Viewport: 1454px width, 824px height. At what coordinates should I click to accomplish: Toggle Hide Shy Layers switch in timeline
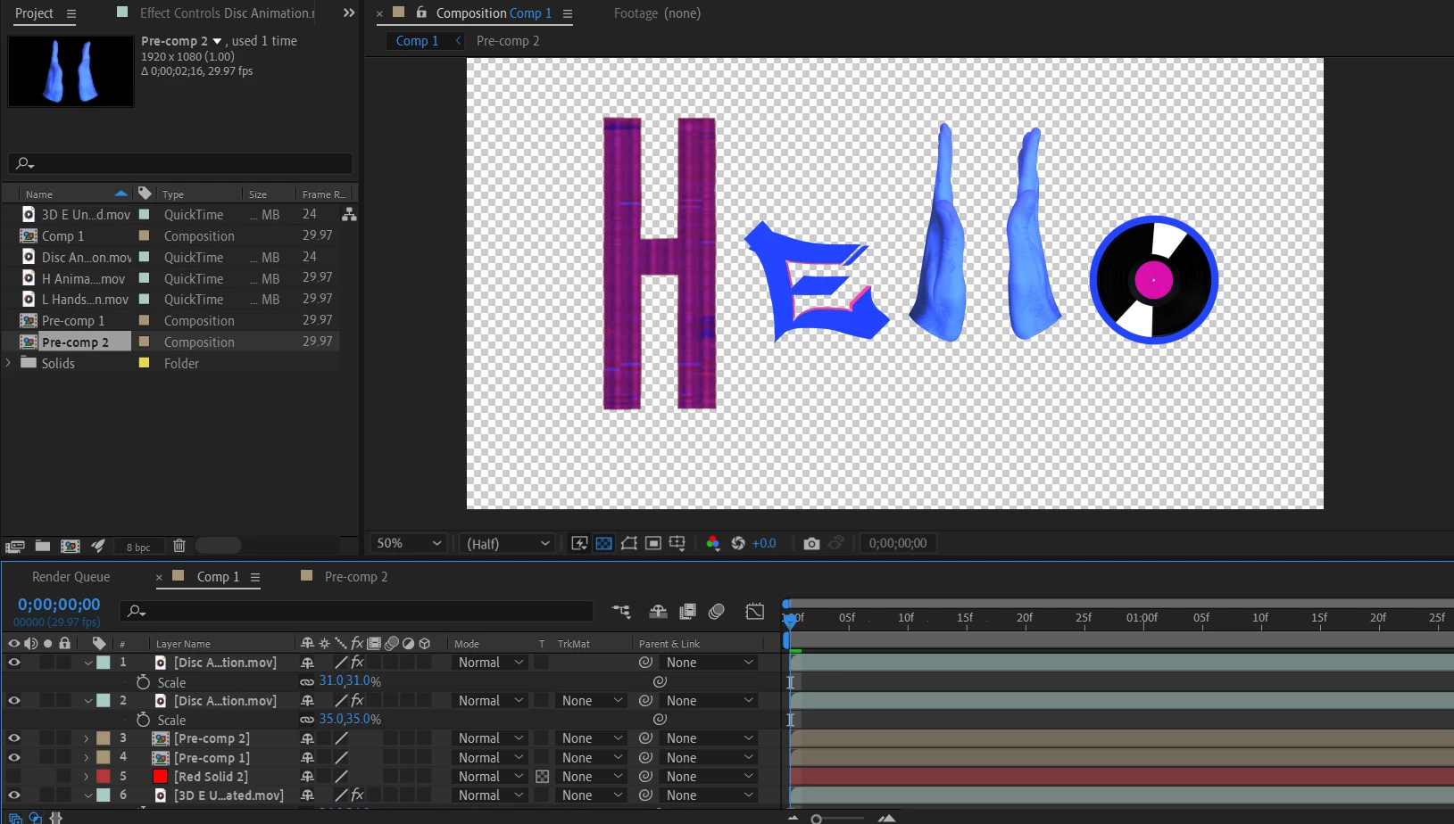[x=658, y=612]
